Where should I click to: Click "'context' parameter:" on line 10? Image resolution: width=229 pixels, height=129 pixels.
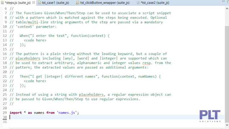[36, 27]
